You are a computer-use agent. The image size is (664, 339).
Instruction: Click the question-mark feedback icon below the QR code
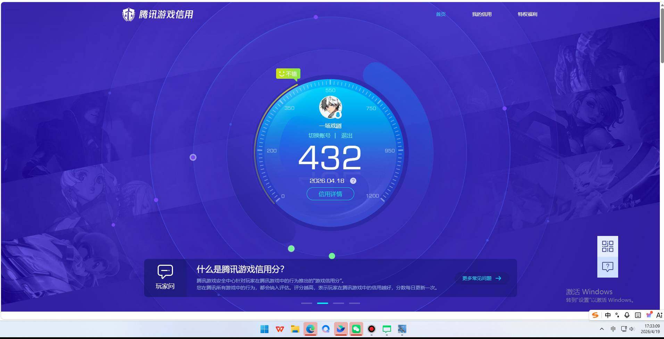point(607,266)
